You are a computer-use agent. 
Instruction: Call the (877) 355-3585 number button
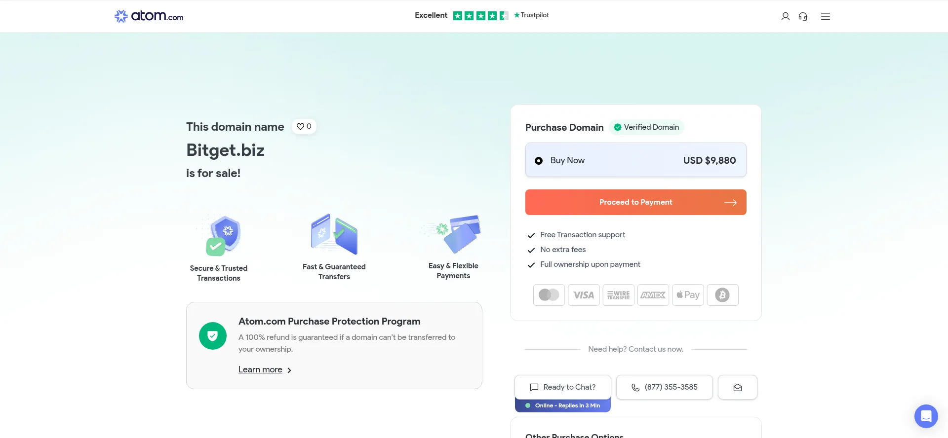pyautogui.click(x=664, y=387)
